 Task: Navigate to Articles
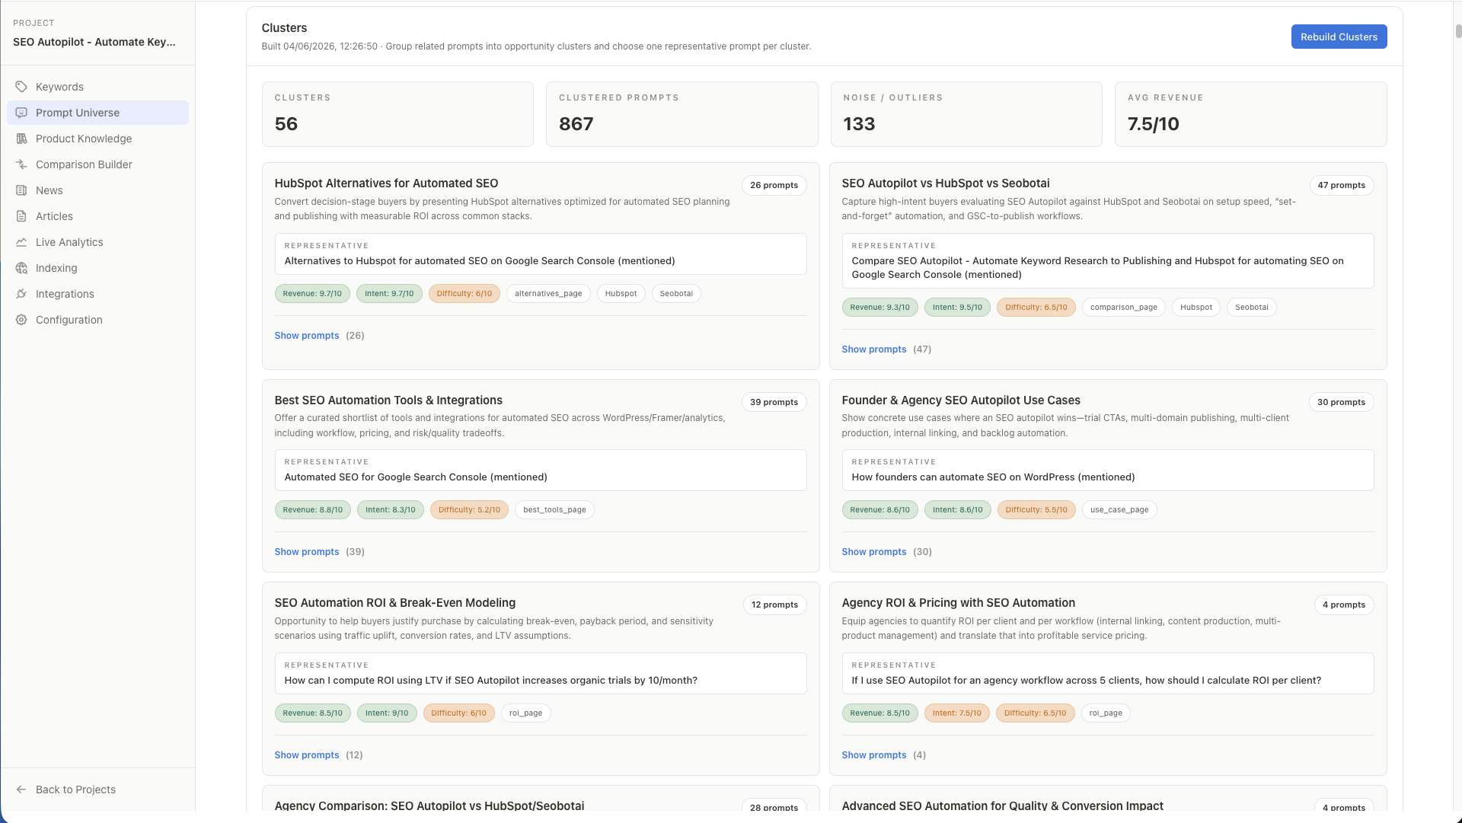click(x=97, y=216)
